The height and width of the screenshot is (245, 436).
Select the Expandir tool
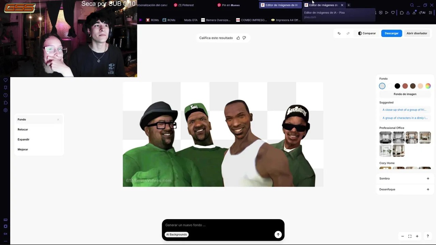[39, 140]
